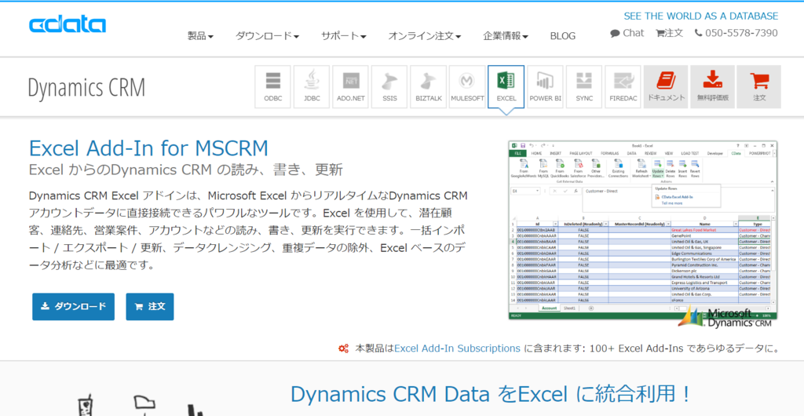
Task: Select the MuleSoft connector icon
Action: tap(467, 86)
